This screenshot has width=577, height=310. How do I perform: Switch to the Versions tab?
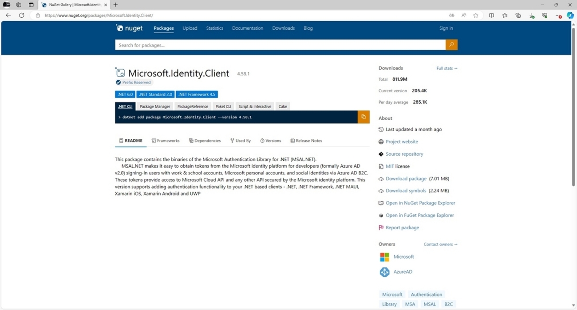[x=271, y=141]
